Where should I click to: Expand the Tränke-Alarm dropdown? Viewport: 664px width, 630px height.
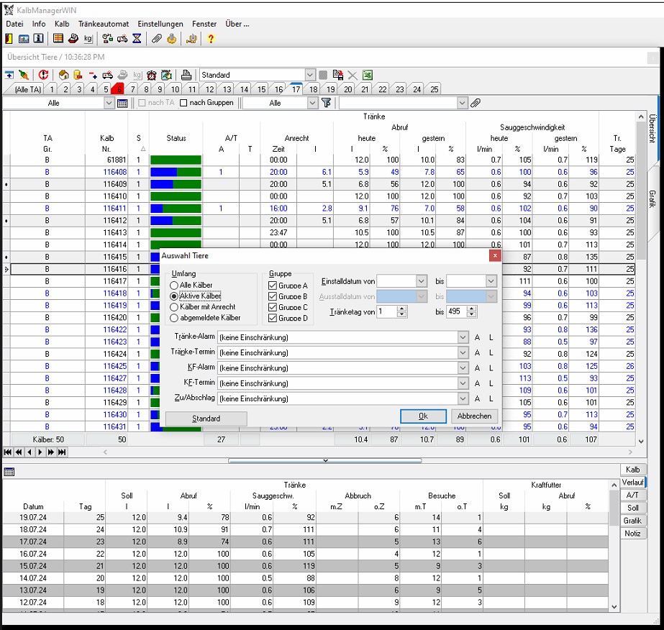(463, 337)
